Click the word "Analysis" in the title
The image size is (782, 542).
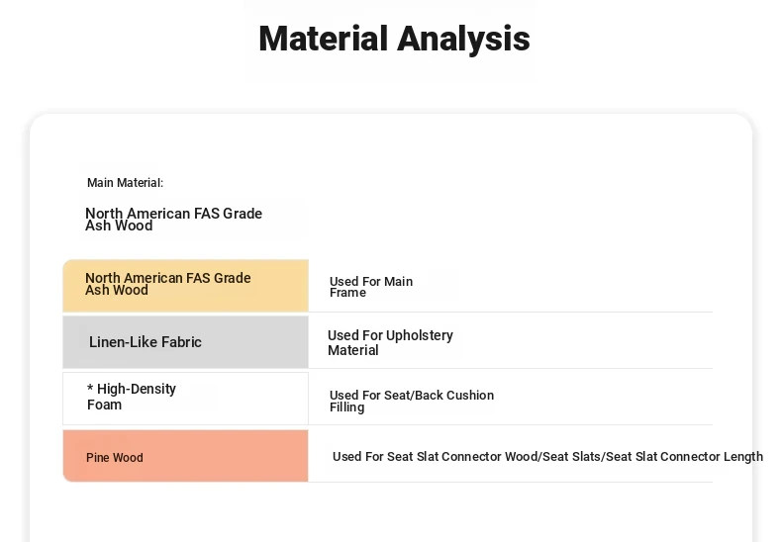[463, 40]
